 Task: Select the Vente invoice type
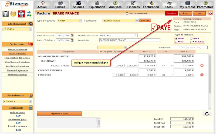tap(191, 39)
